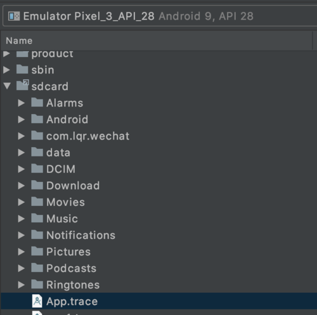317x315 pixels.
Task: Click the sdcard symlink folder icon
Action: point(23,85)
